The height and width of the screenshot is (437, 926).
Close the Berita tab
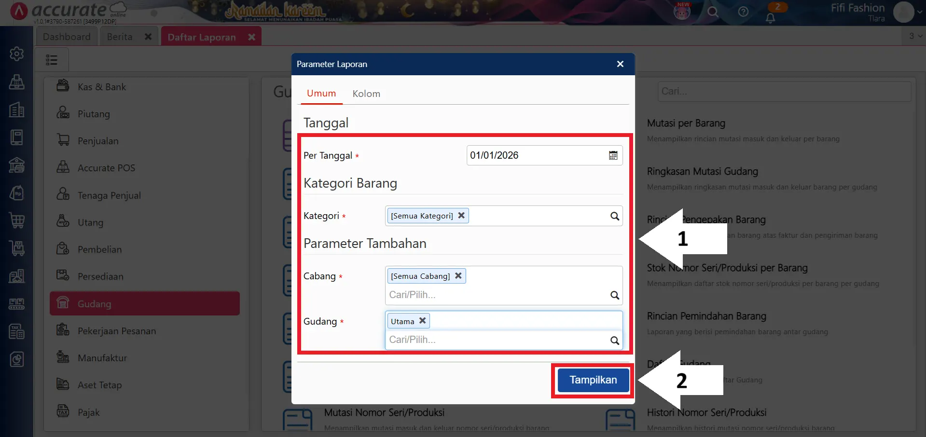tap(148, 37)
